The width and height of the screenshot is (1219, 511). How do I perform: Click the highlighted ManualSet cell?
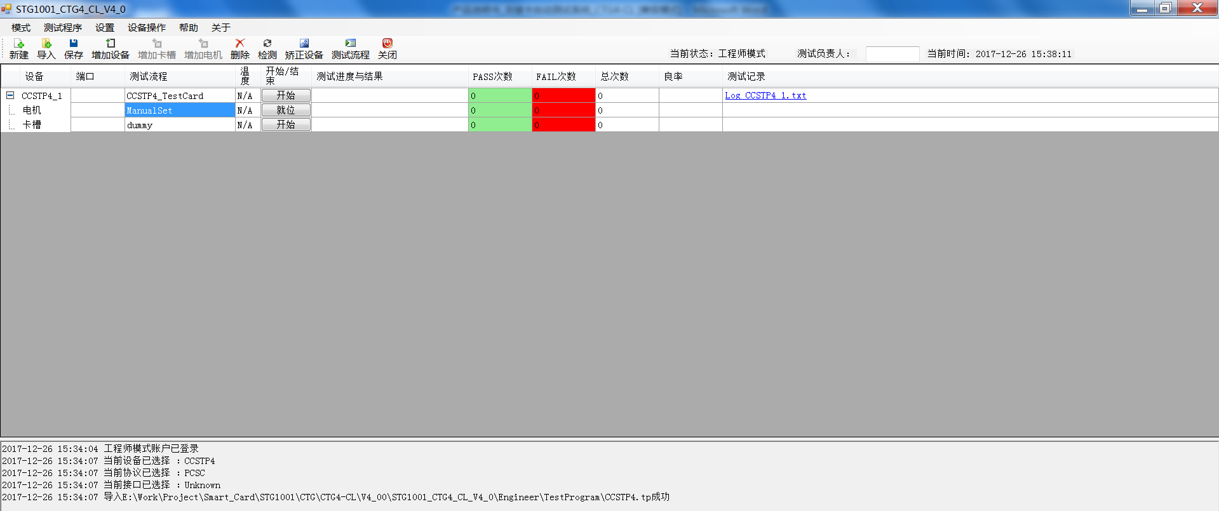pos(180,110)
